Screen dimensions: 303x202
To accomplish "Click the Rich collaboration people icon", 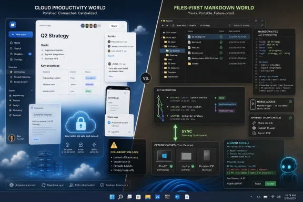I will click(71, 185).
